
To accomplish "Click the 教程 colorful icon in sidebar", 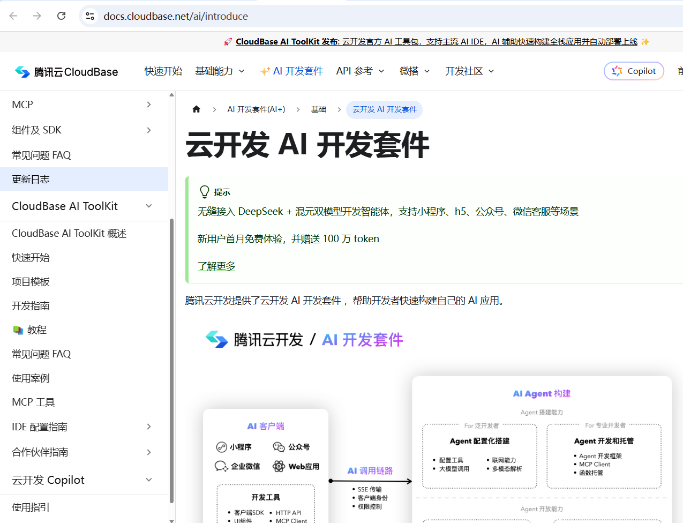I will pyautogui.click(x=17, y=330).
